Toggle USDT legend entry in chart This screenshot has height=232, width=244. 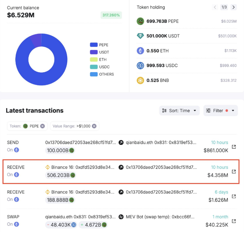coord(99,52)
